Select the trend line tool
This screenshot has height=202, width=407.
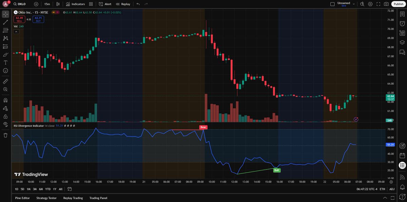[5, 22]
